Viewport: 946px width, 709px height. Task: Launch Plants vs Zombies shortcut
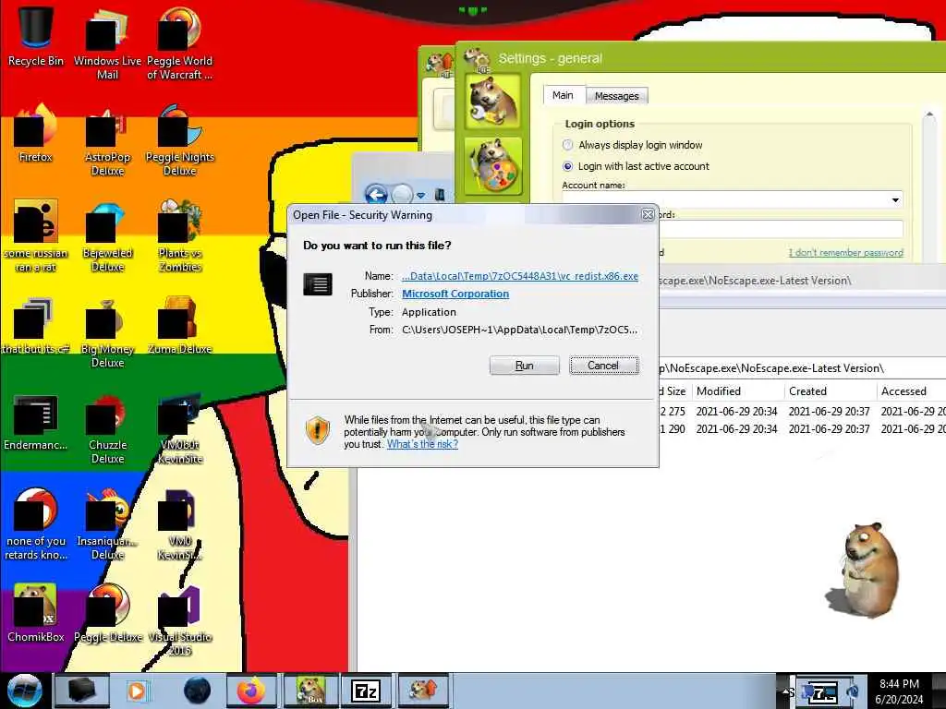point(180,235)
